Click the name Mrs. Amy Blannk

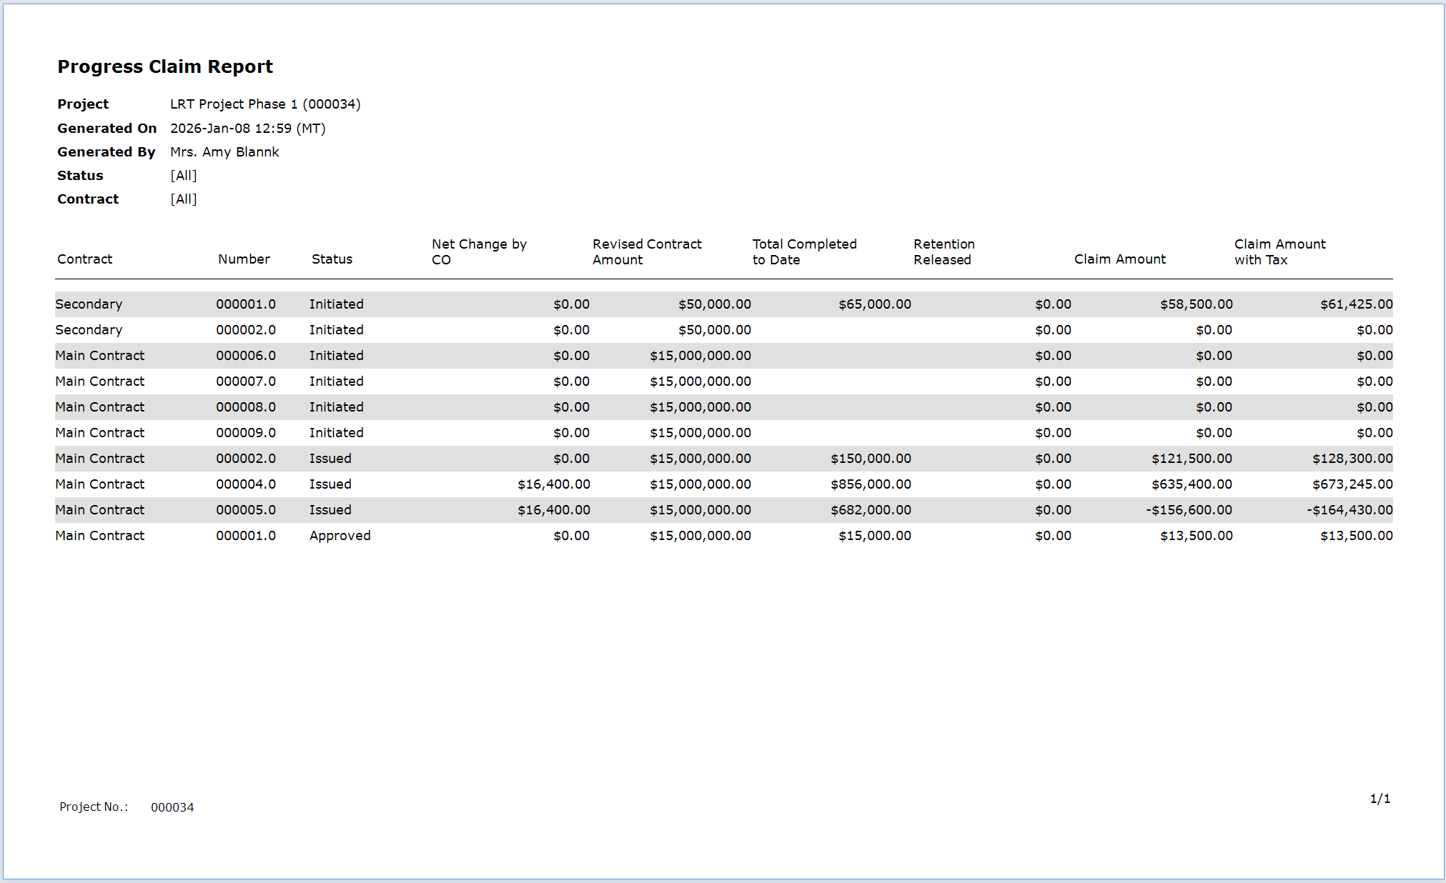(x=224, y=152)
